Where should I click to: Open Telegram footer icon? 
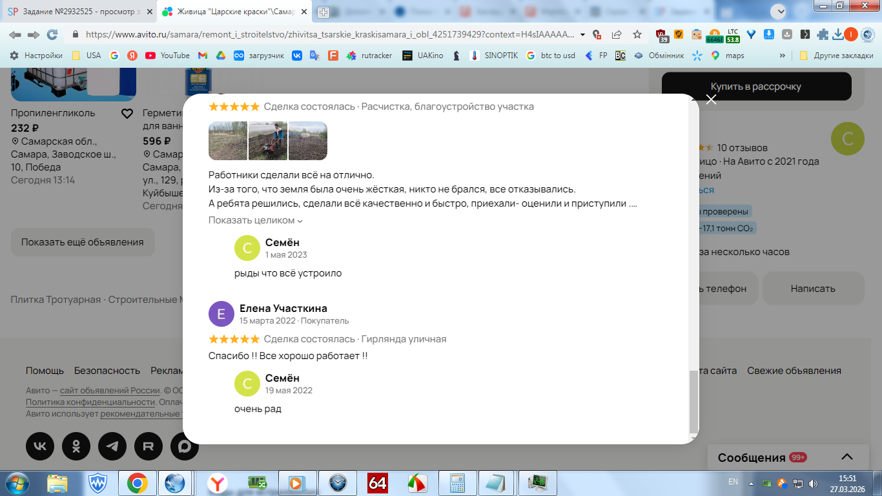pos(112,446)
